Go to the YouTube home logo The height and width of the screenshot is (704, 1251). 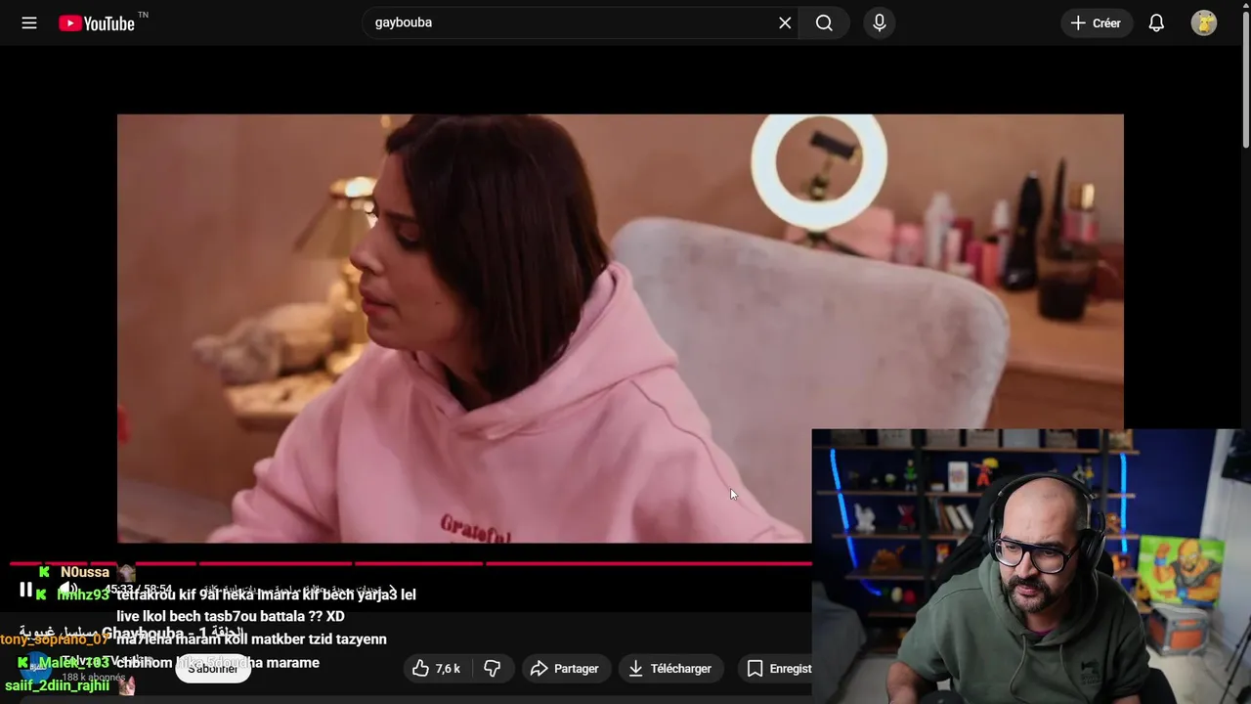(x=97, y=23)
